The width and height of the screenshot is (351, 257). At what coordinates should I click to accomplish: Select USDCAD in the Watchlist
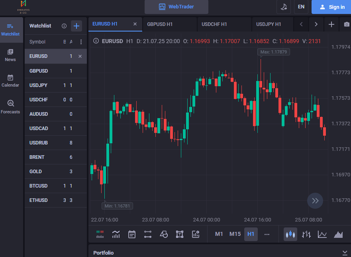coord(56,128)
